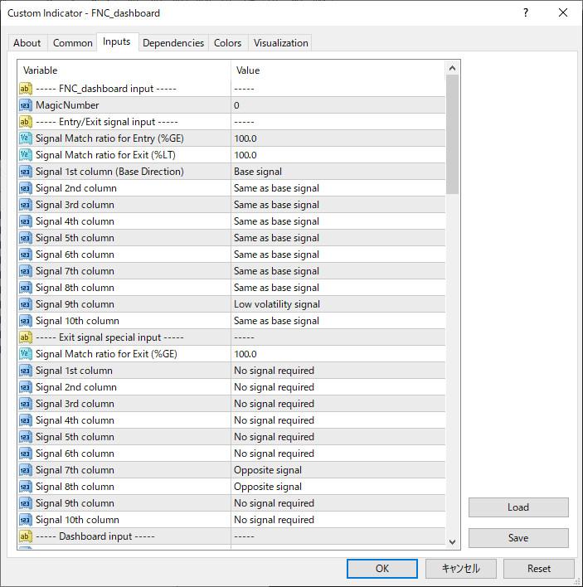Screen dimensions: 583x587
Task: Click icon beside Dashboard input header row
Action: coord(26,536)
